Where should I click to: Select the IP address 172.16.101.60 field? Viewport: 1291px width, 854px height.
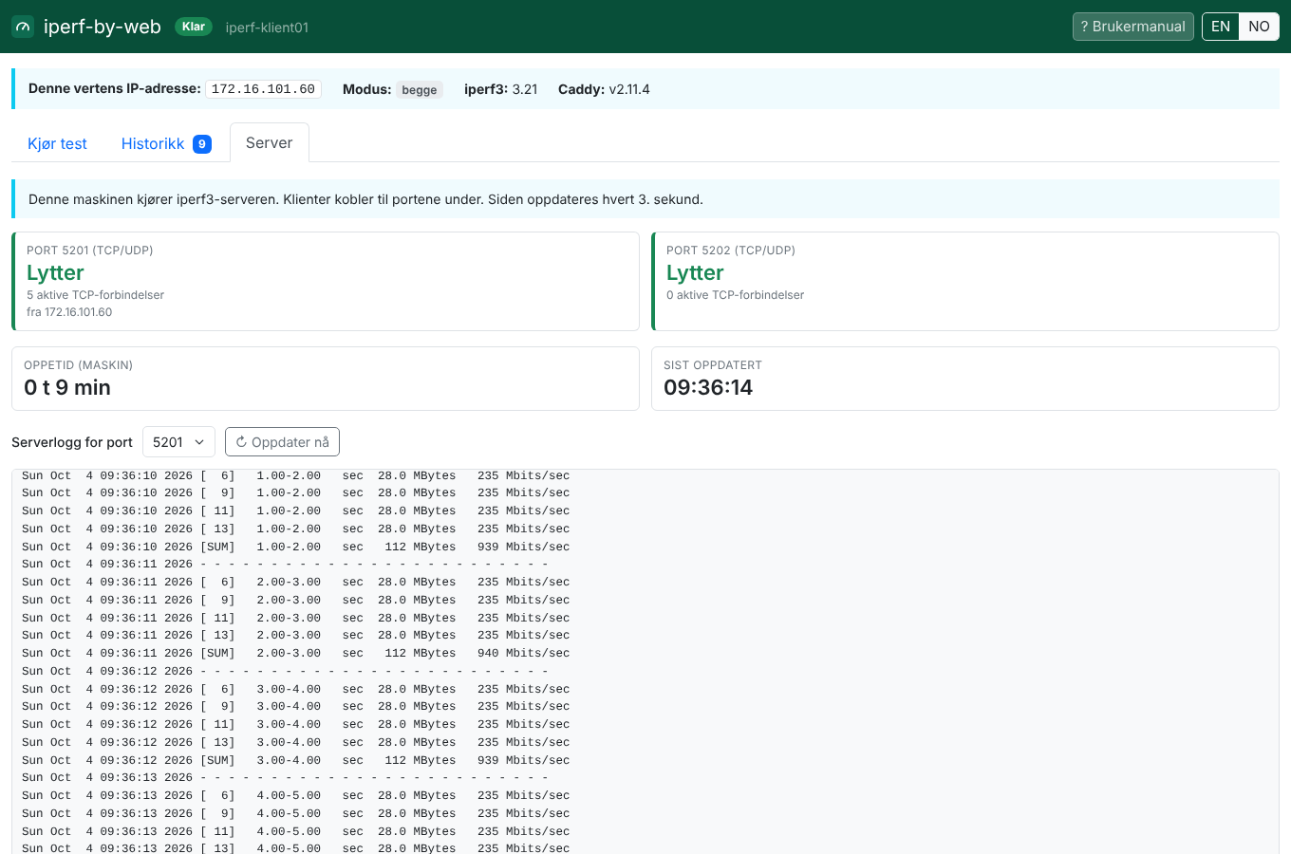tap(263, 89)
